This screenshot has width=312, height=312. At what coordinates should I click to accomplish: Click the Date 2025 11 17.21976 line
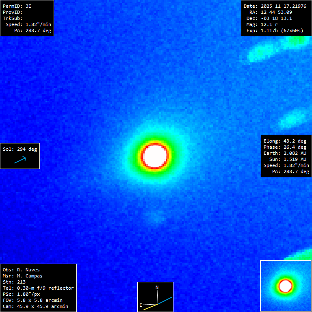(x=275, y=6)
